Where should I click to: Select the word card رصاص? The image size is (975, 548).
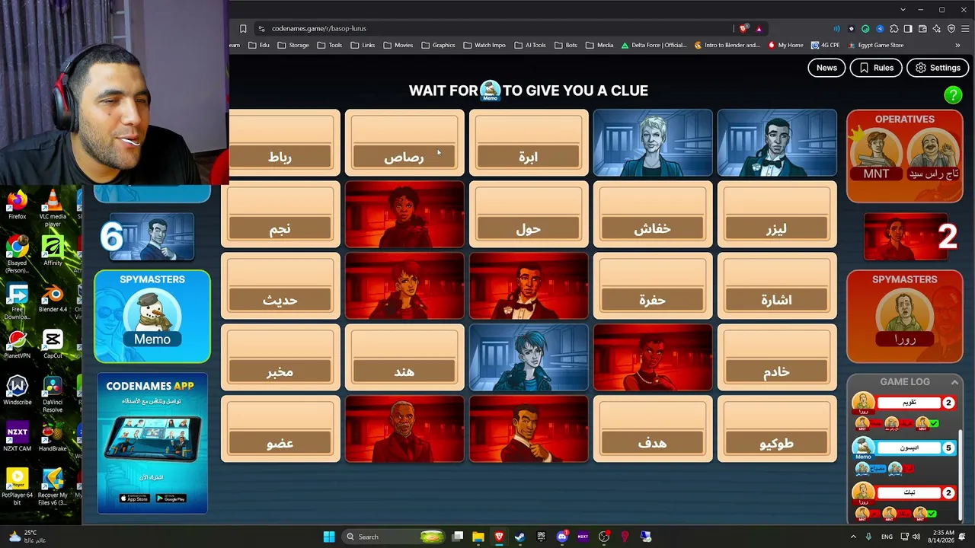[x=404, y=143]
